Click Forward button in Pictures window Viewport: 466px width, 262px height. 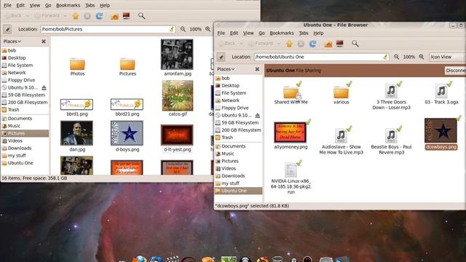click(47, 16)
